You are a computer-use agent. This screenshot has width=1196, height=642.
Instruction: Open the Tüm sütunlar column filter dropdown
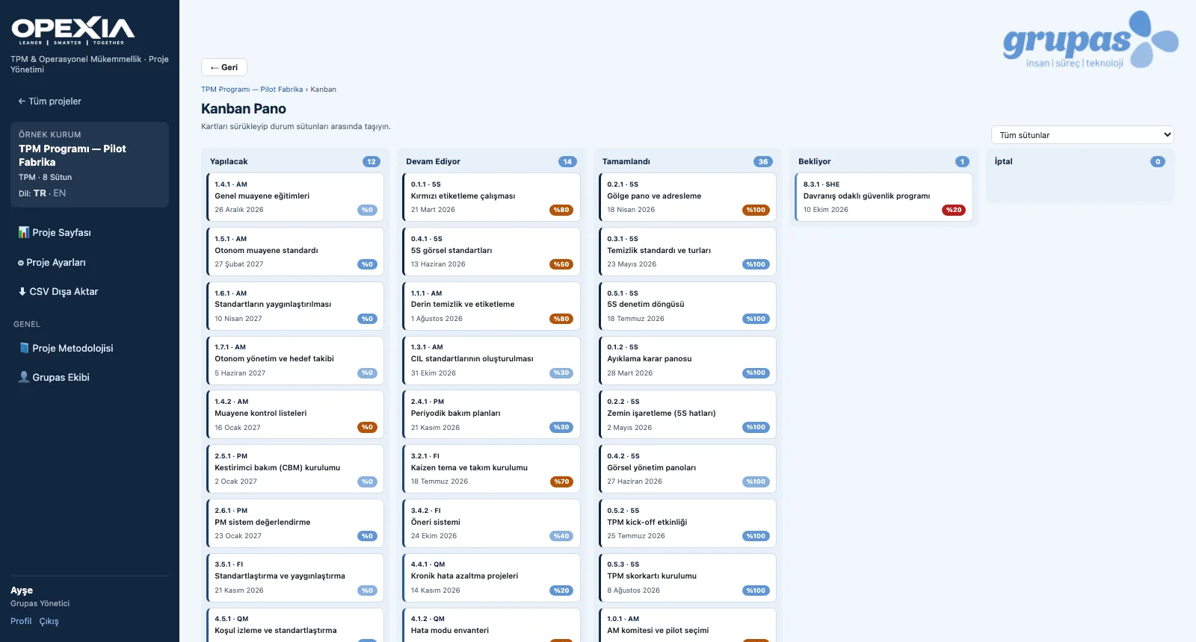1082,135
